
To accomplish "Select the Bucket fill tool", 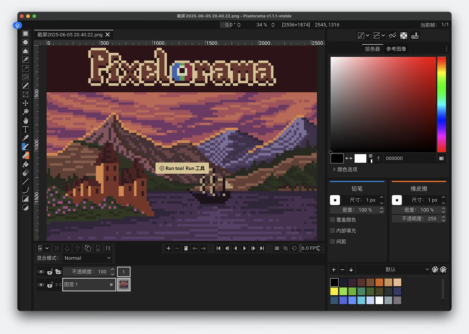I will click(25, 164).
